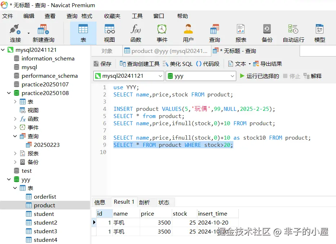Open the 收藏夹 menu
The image size is (336, 244).
(x=112, y=16)
